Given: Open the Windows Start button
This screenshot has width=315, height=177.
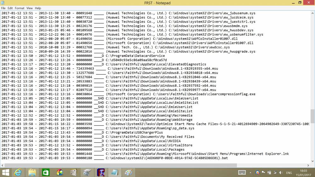Looking at the screenshot, I should [6, 172].
